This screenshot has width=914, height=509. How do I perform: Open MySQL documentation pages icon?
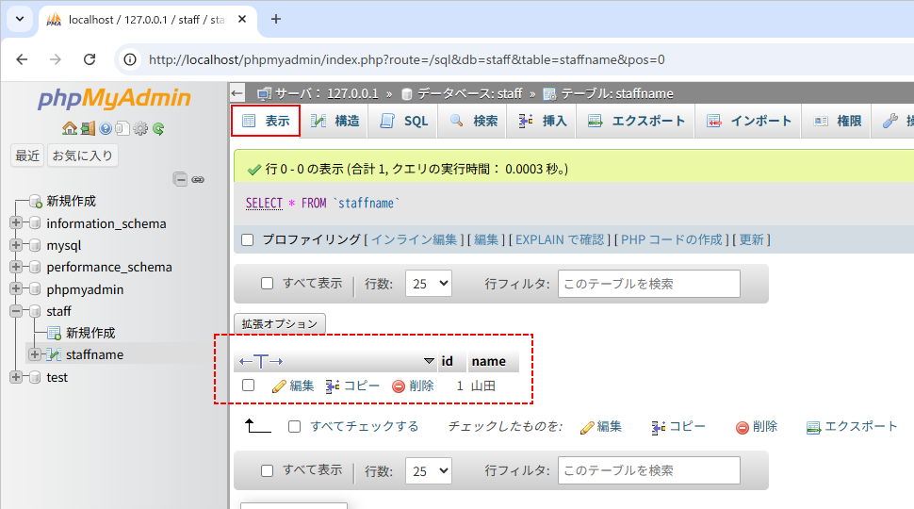pyautogui.click(x=122, y=128)
